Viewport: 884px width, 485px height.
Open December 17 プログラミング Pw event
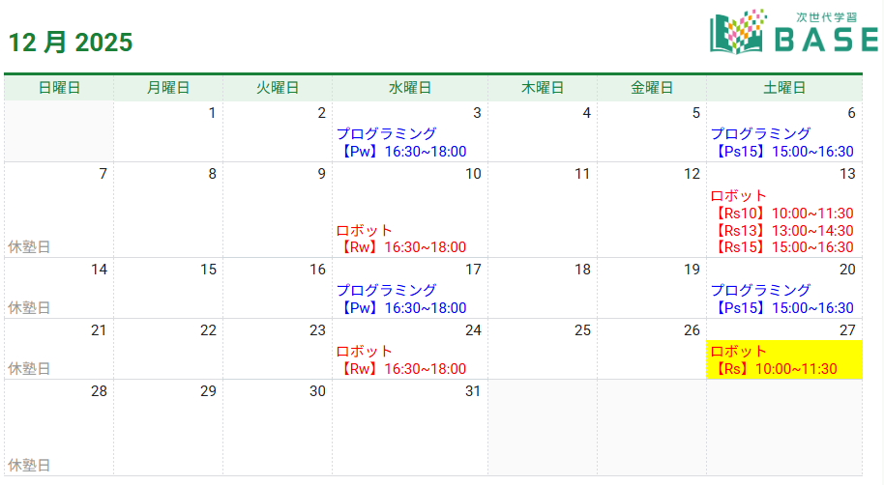[401, 299]
